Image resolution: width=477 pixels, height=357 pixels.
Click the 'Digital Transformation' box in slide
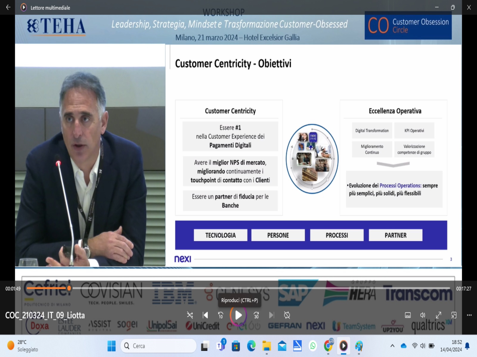point(372,131)
